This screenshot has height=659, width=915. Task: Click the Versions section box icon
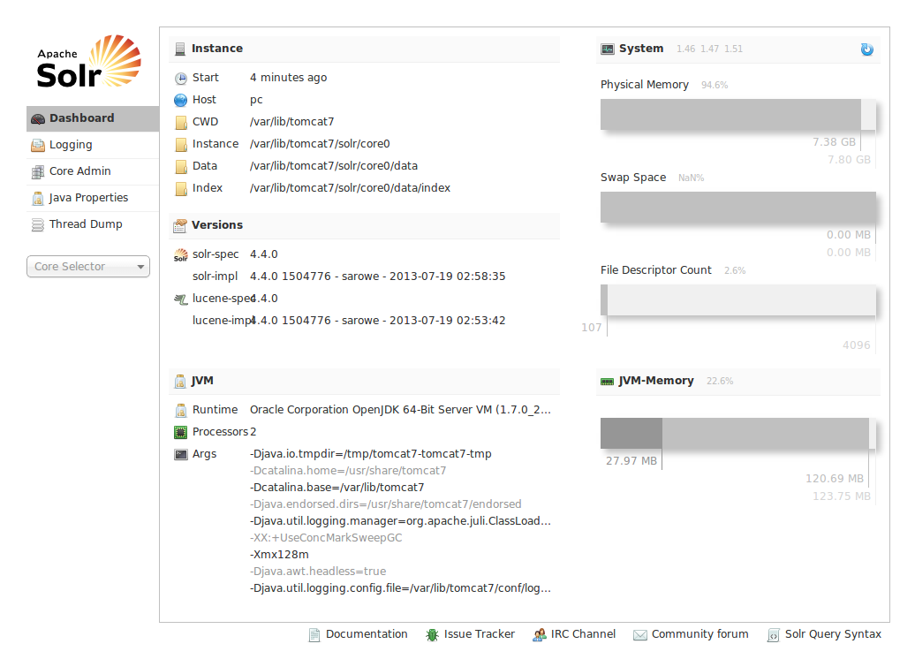pos(180,226)
